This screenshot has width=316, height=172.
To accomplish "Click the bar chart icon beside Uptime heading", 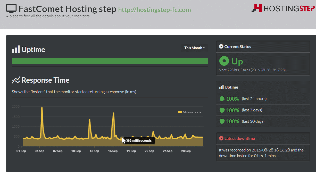I will coord(16,49).
